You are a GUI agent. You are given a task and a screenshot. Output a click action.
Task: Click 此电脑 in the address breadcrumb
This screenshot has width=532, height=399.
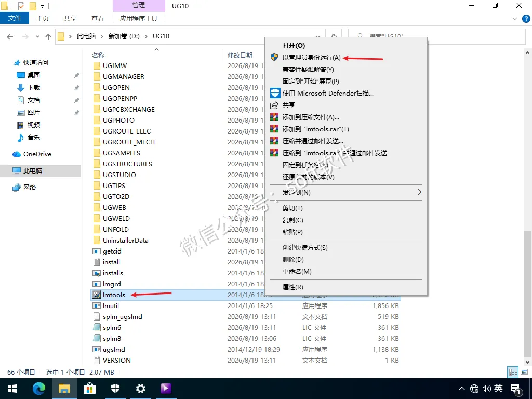click(x=86, y=36)
